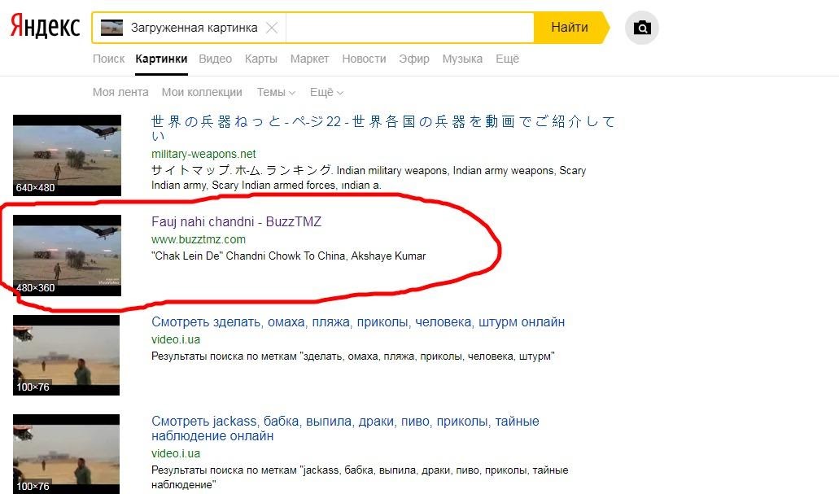Open thumbnail beside Смотреть jackass result

pos(67,454)
